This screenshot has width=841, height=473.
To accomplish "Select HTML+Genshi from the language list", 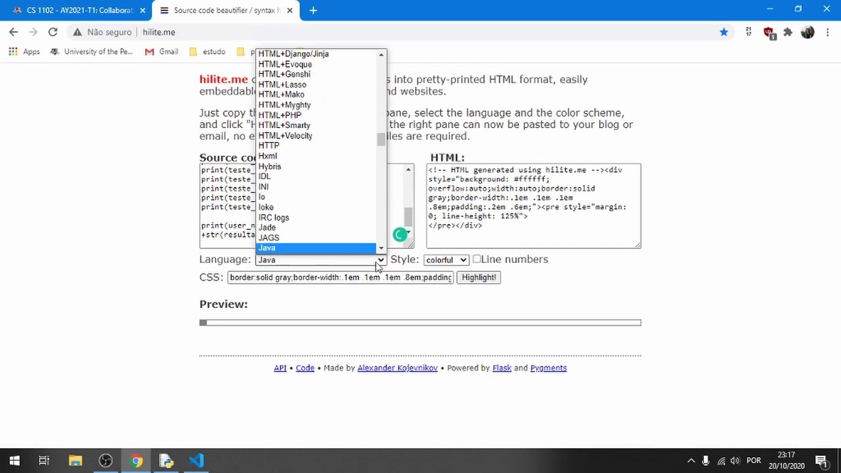I will (x=316, y=74).
